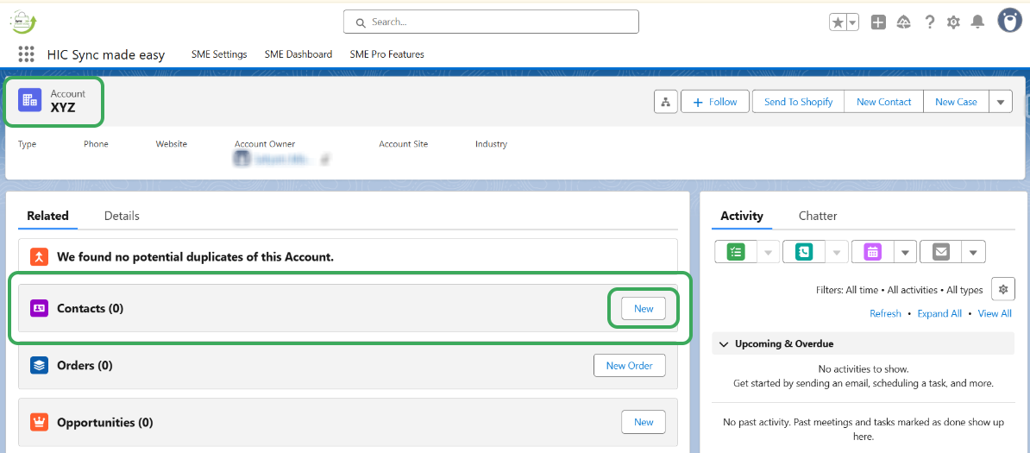Click the View All link

click(995, 313)
